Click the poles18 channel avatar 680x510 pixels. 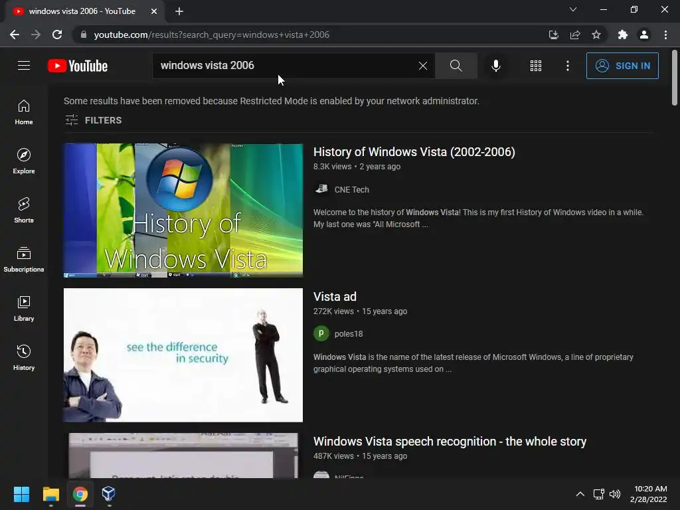(321, 333)
